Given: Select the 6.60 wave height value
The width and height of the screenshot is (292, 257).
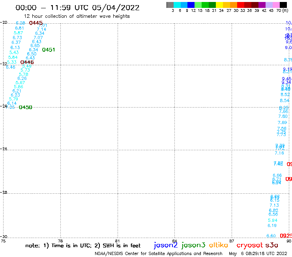Looking at the screenshot, I should [271, 236].
